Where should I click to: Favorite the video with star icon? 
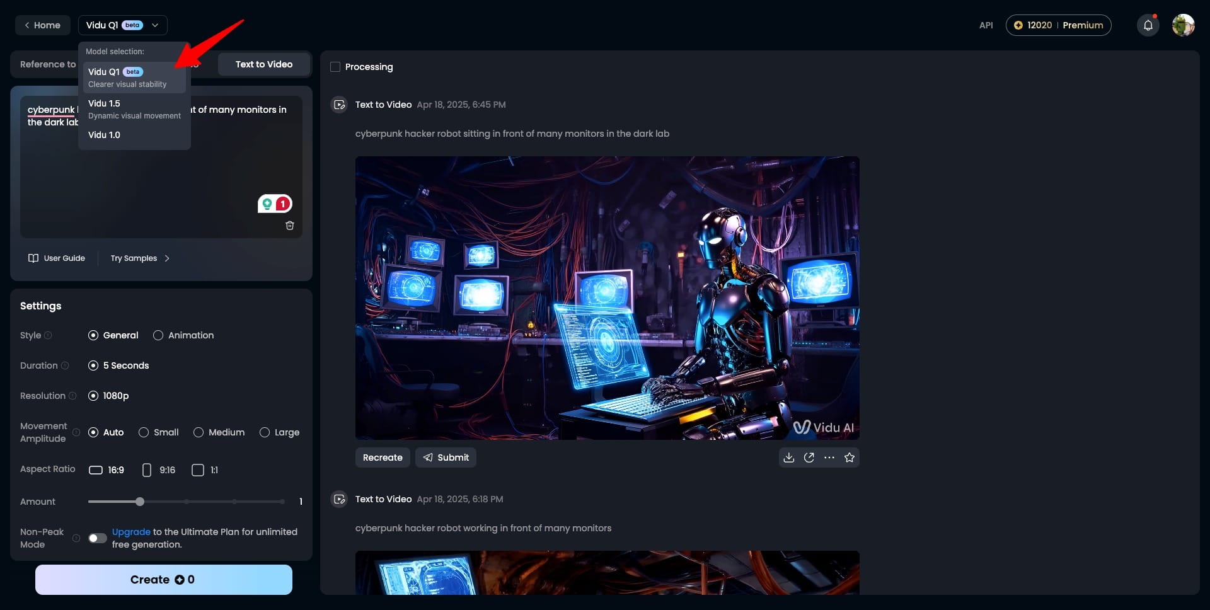850,457
